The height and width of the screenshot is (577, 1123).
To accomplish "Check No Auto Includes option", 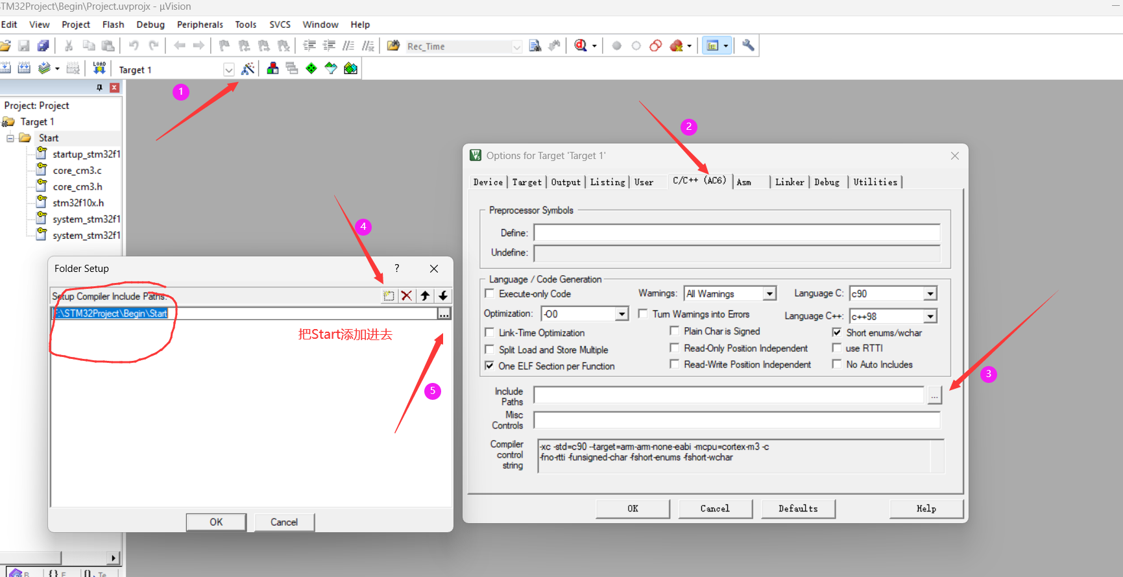I will 837,364.
